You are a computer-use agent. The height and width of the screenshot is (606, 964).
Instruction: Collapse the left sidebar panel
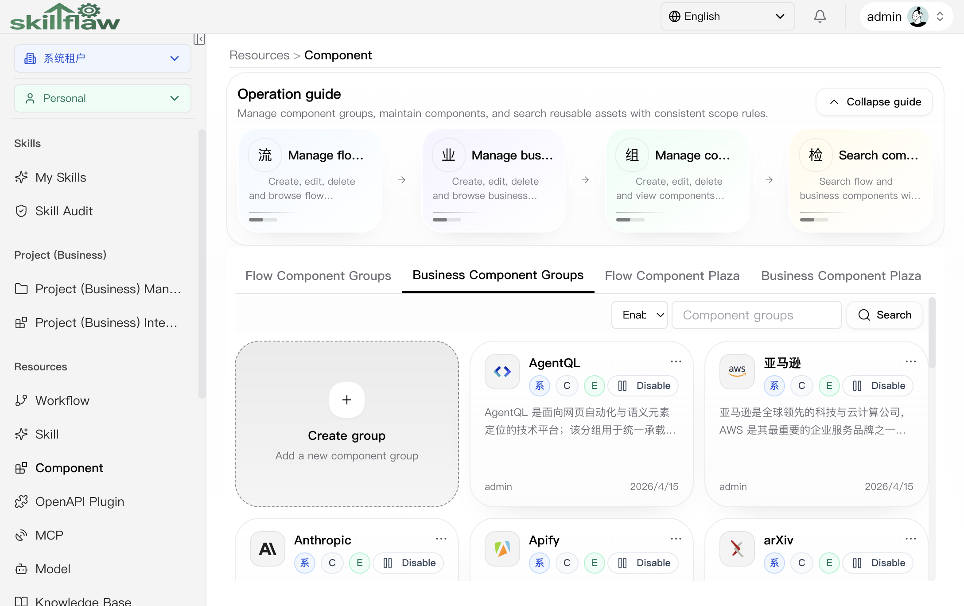(x=199, y=39)
